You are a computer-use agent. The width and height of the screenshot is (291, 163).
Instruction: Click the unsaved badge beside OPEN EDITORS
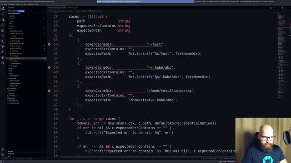pyautogui.click(x=21, y=11)
